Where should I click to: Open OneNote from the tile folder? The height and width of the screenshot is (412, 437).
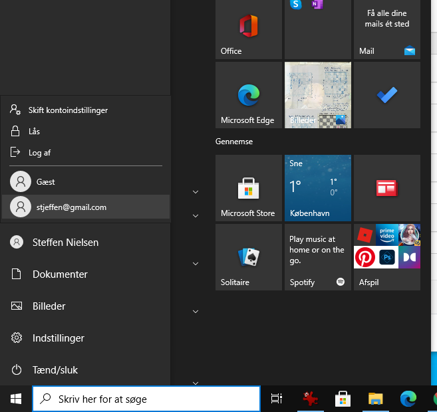pos(317,5)
